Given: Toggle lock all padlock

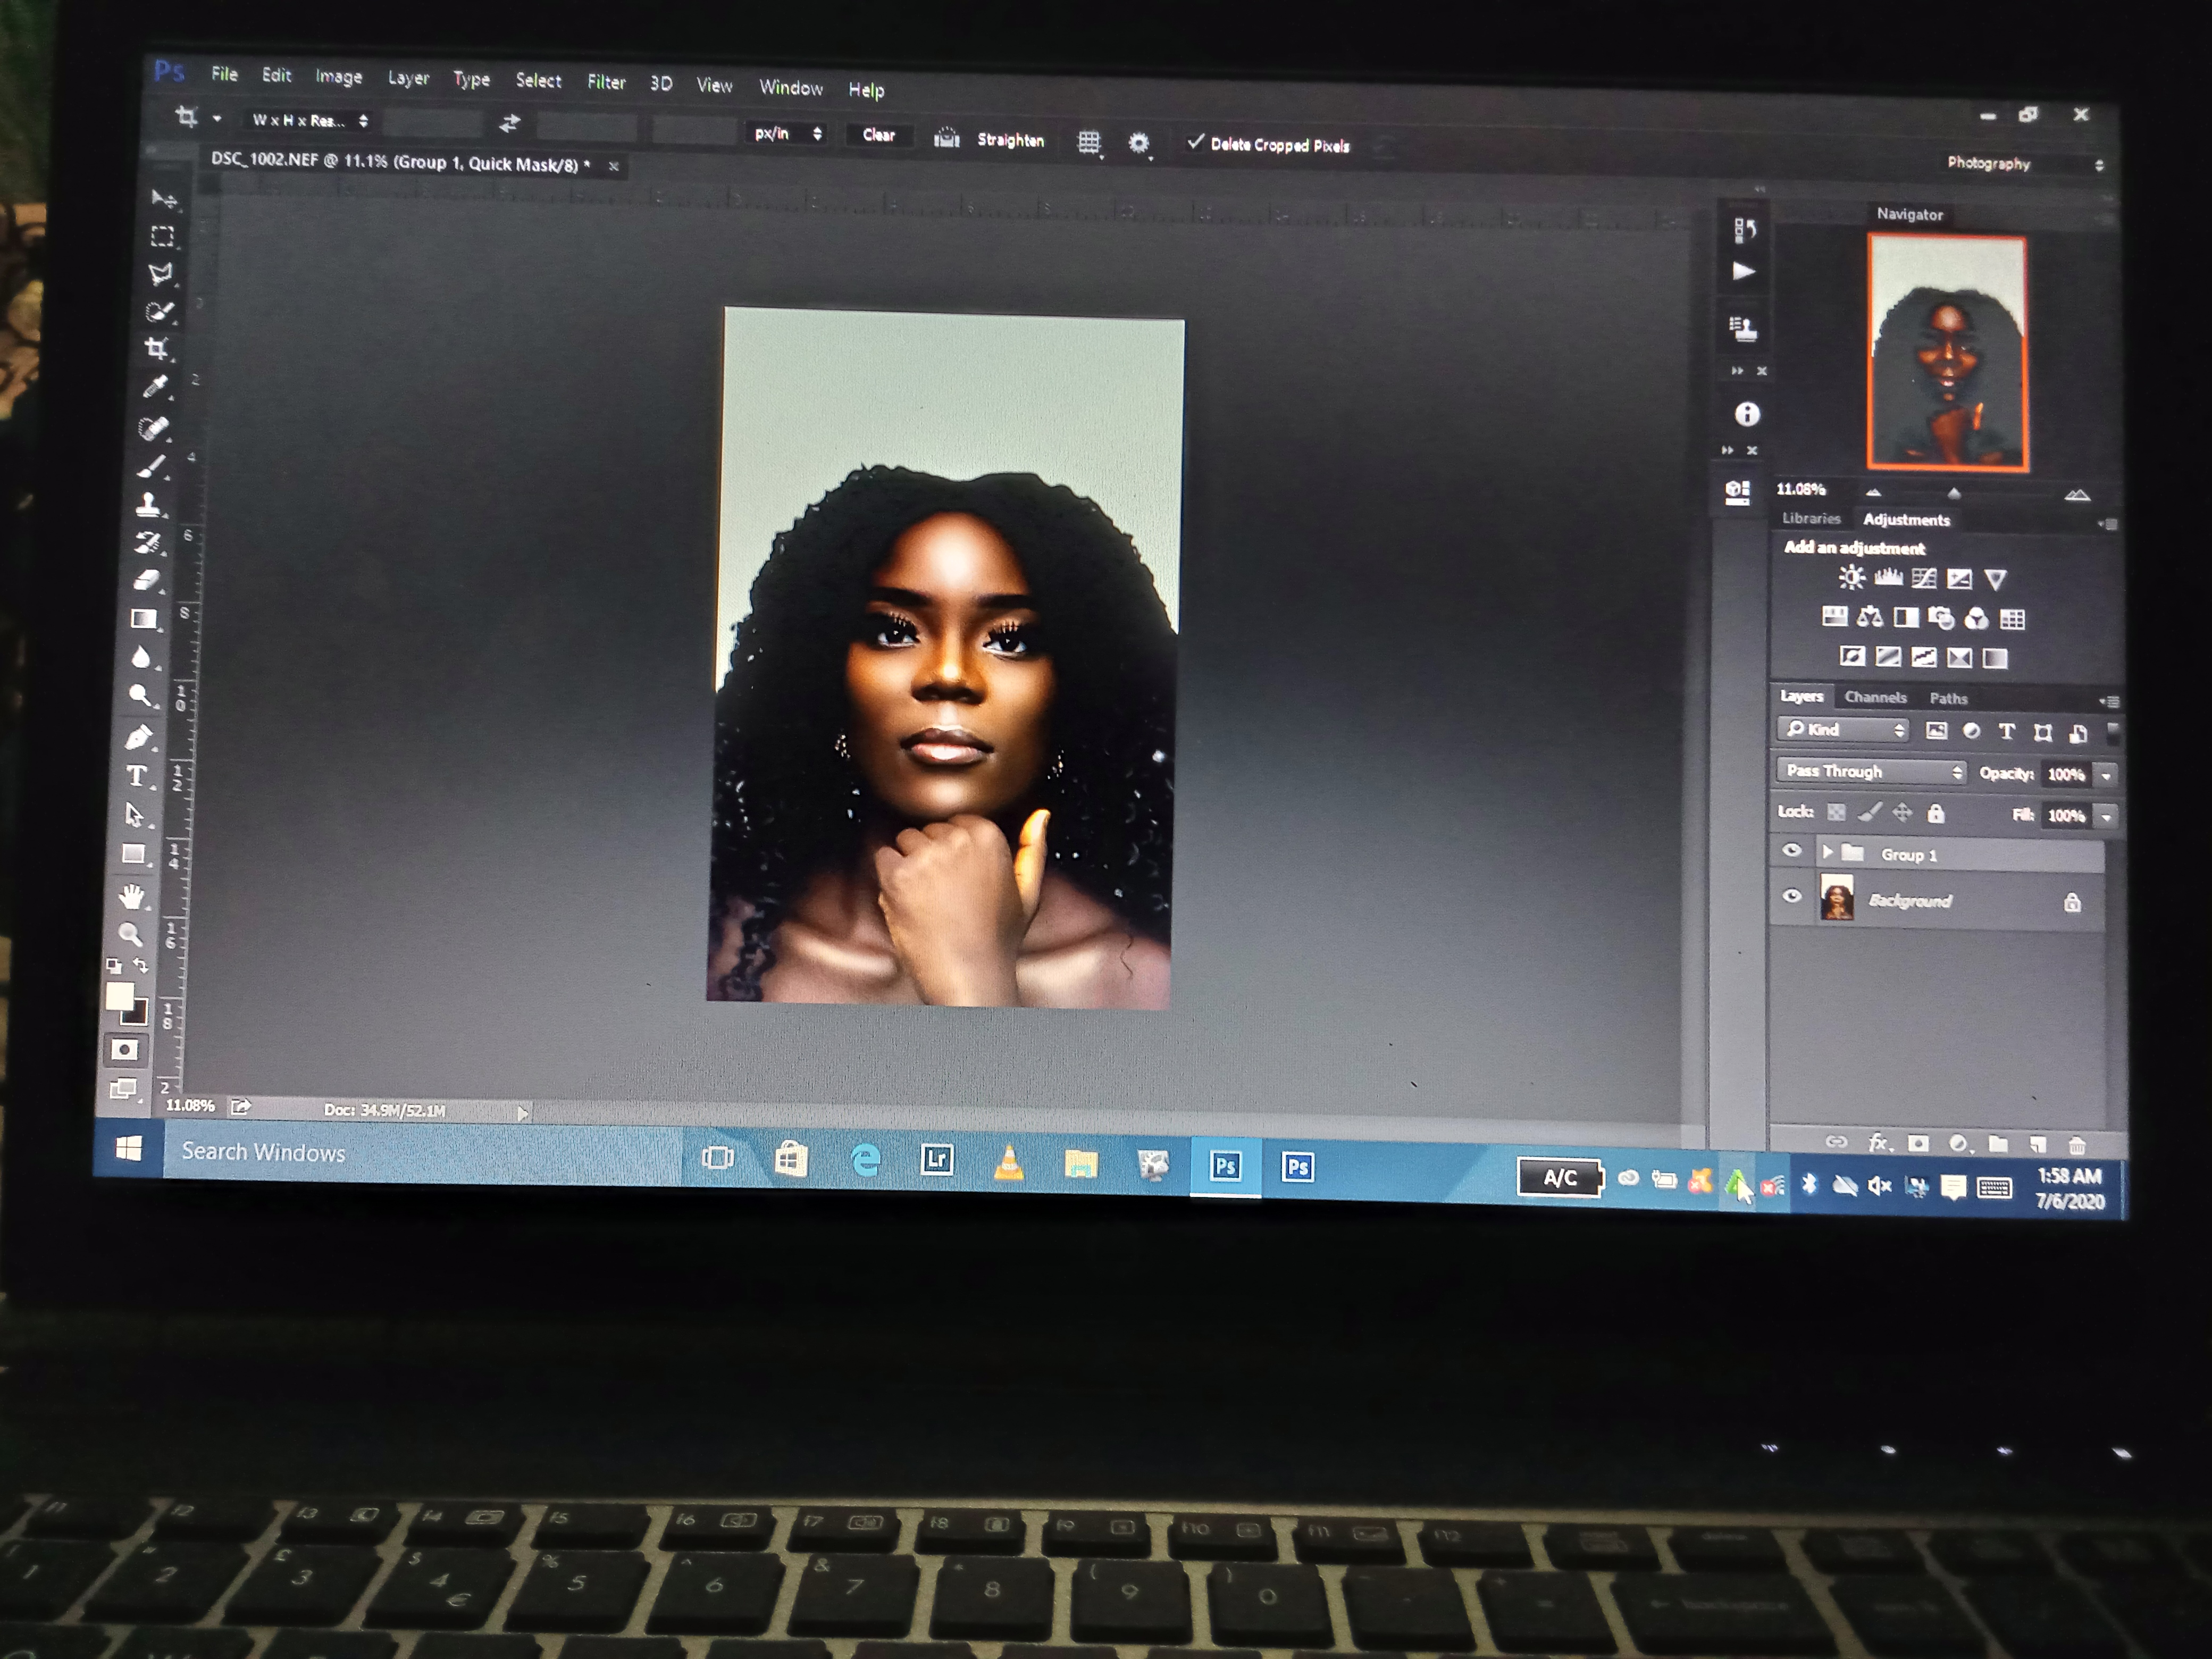Looking at the screenshot, I should (1936, 814).
